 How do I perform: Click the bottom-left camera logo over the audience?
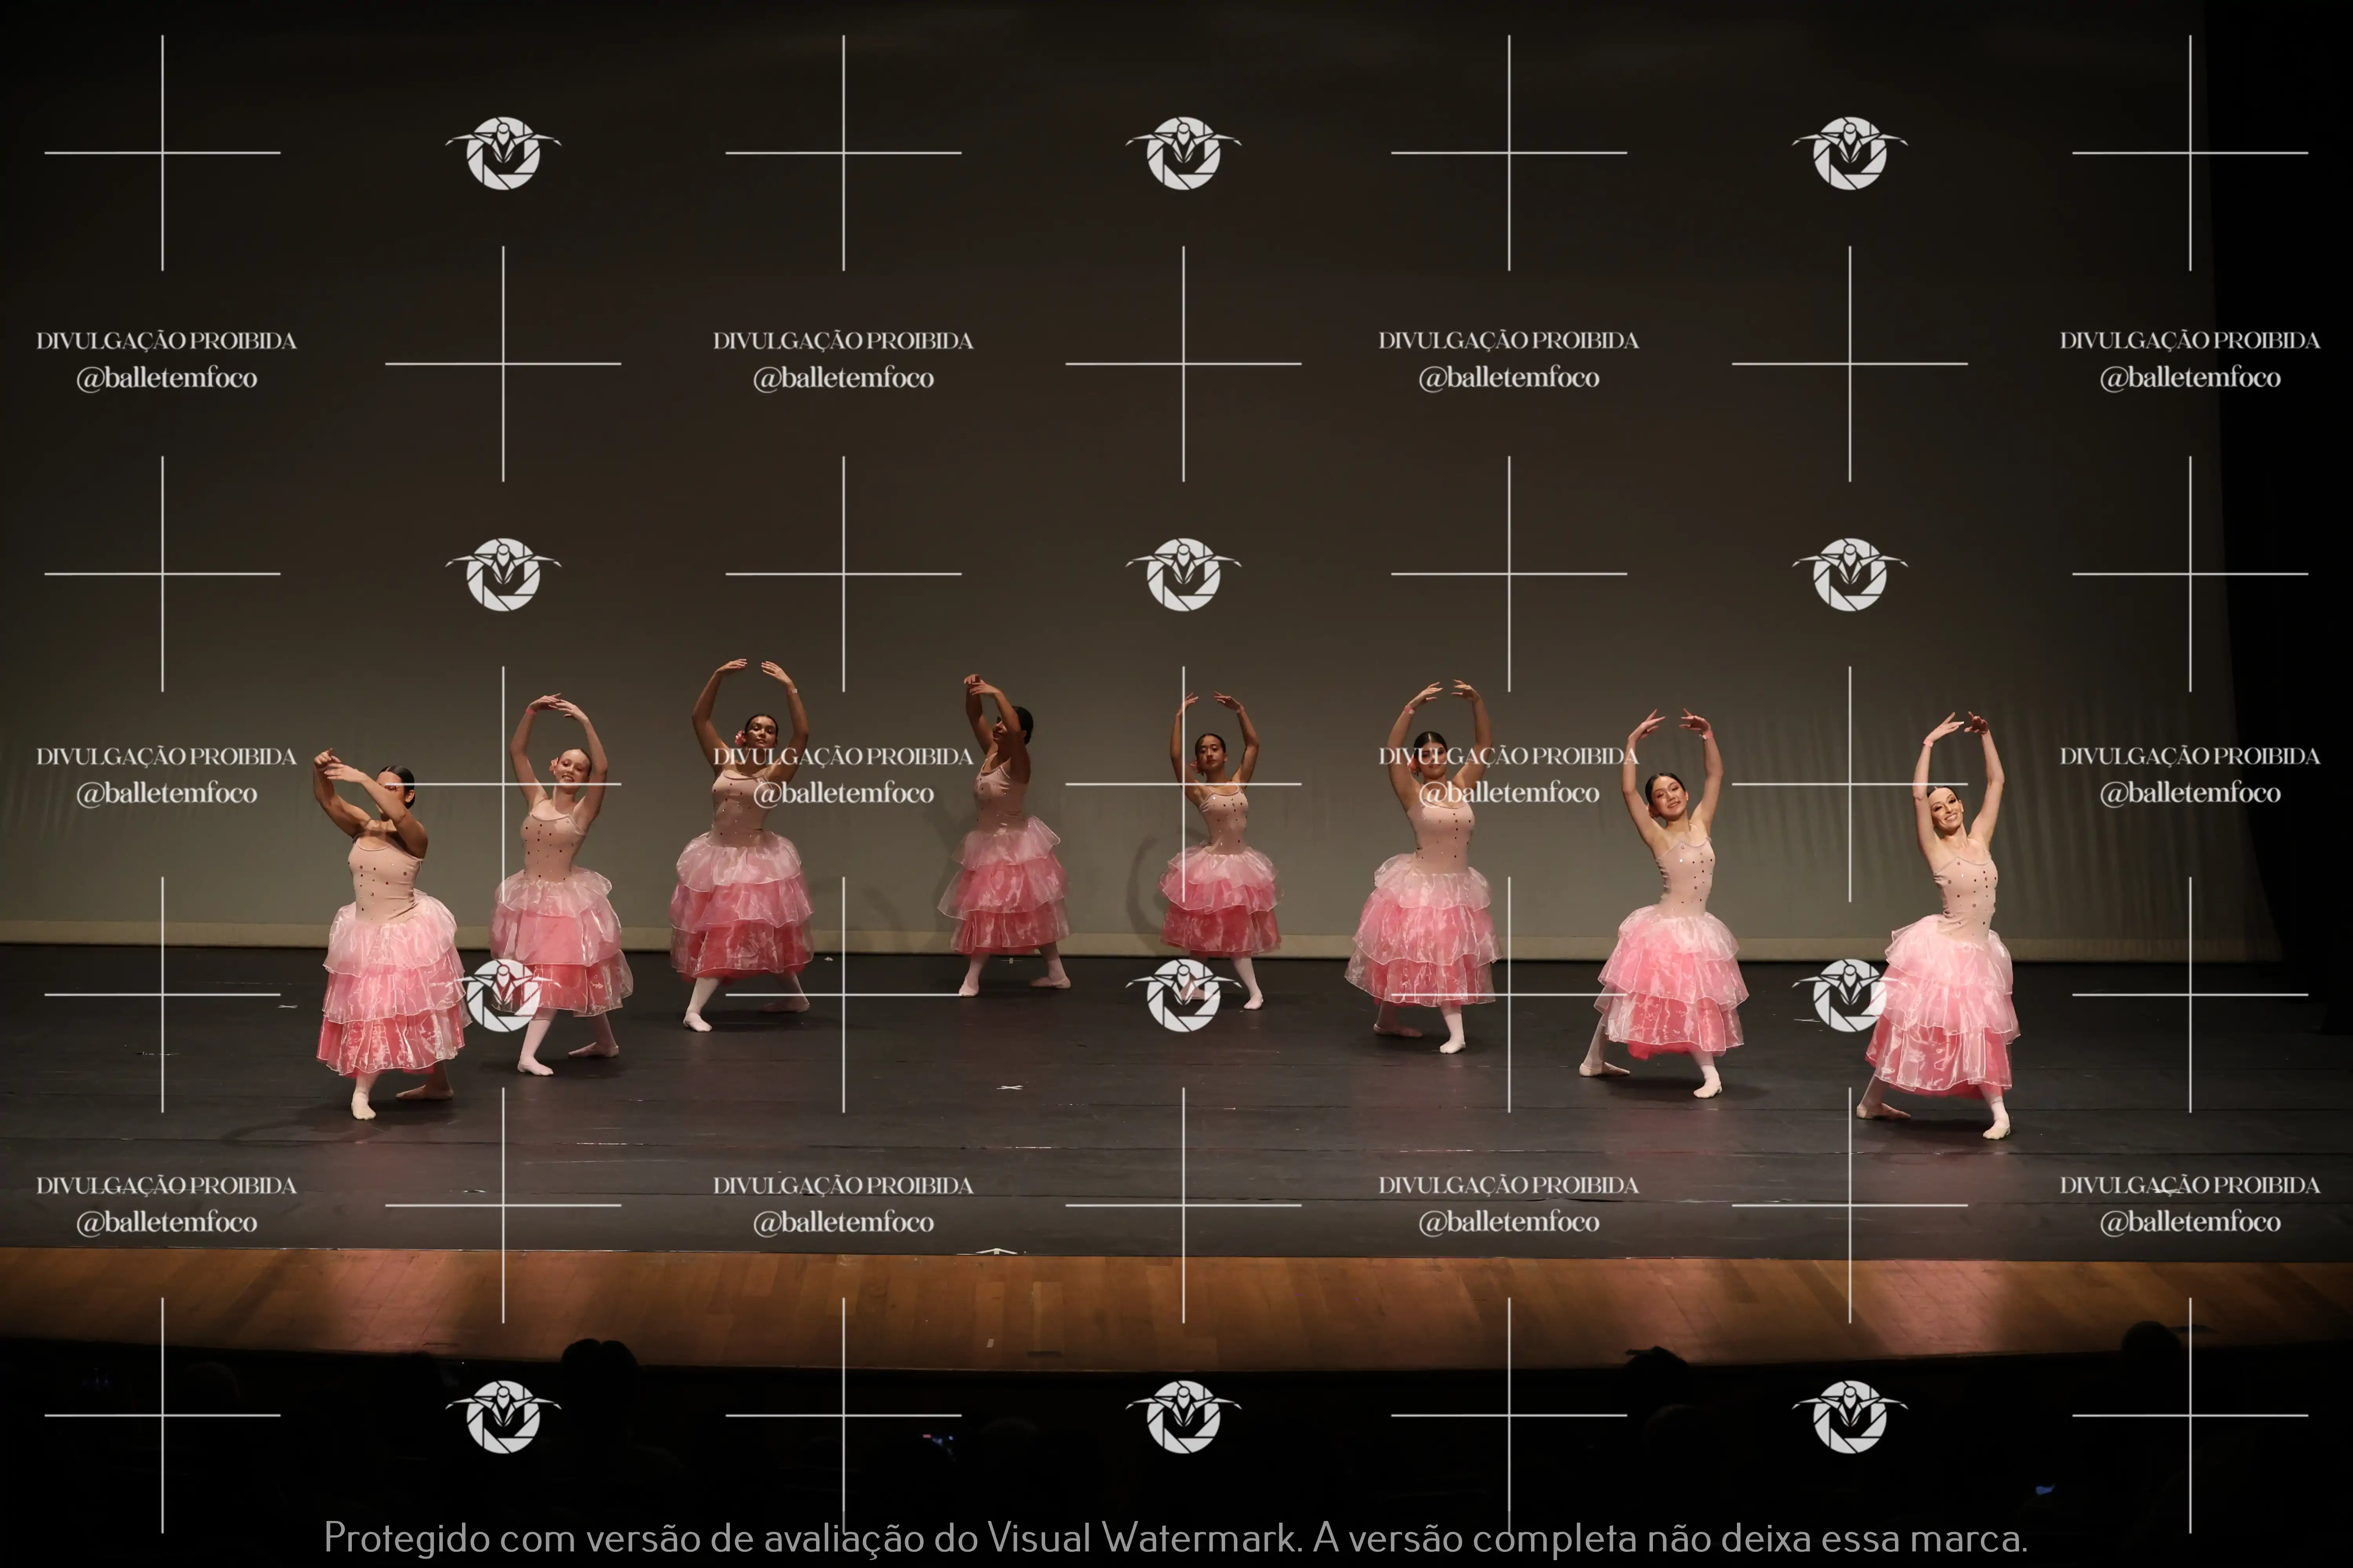point(503,1416)
